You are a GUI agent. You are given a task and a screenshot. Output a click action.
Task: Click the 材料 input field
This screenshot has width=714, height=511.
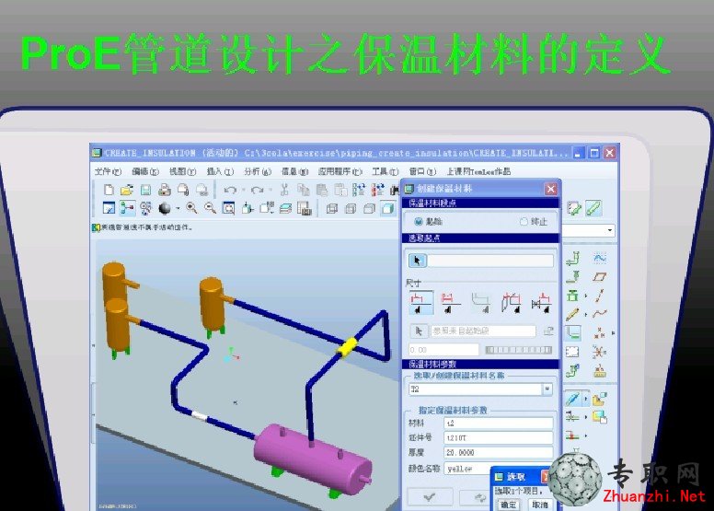(498, 423)
